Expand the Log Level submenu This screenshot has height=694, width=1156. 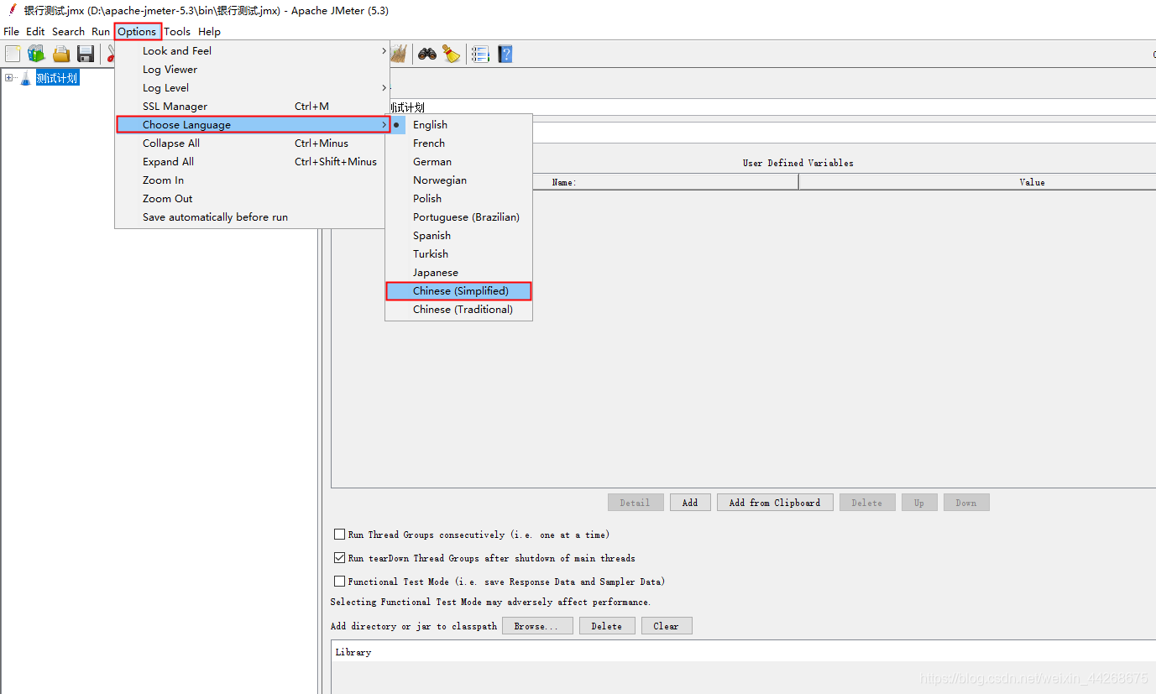tap(252, 88)
